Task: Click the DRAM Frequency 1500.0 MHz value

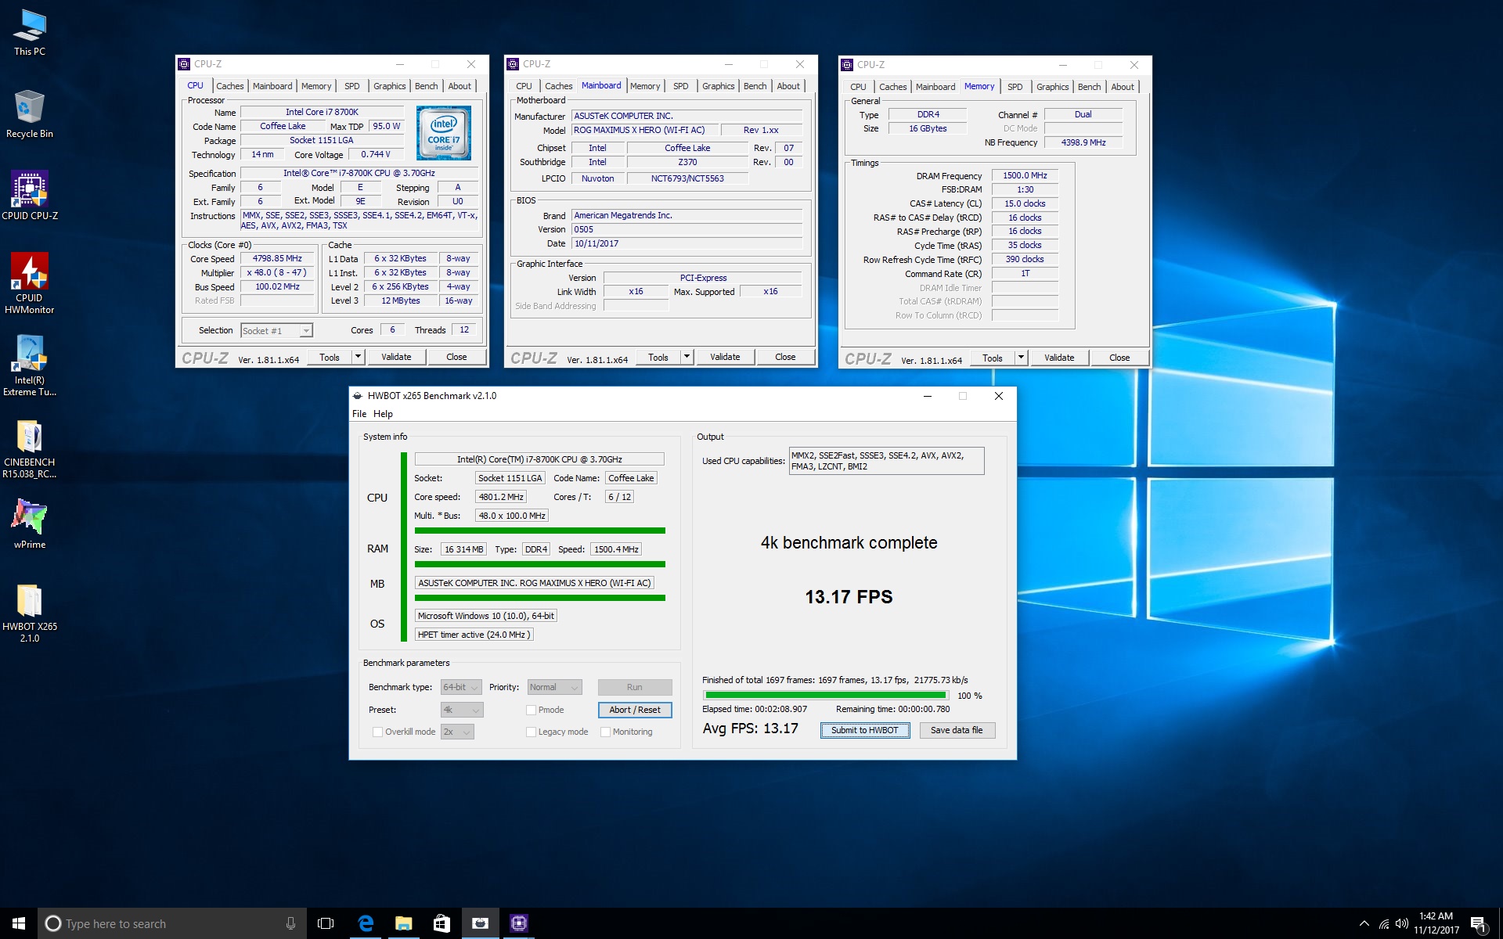Action: click(x=1025, y=175)
